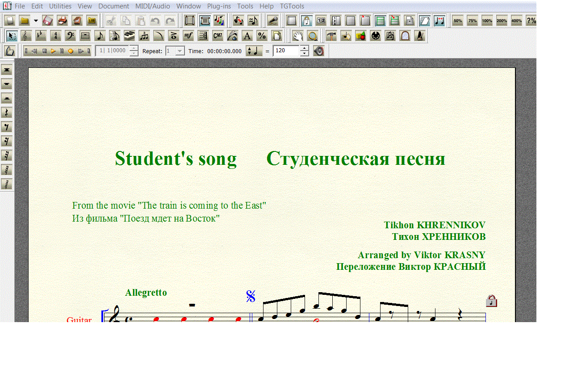Open the MIDI/Audio menu
Screen dimensions: 569x365
click(153, 6)
